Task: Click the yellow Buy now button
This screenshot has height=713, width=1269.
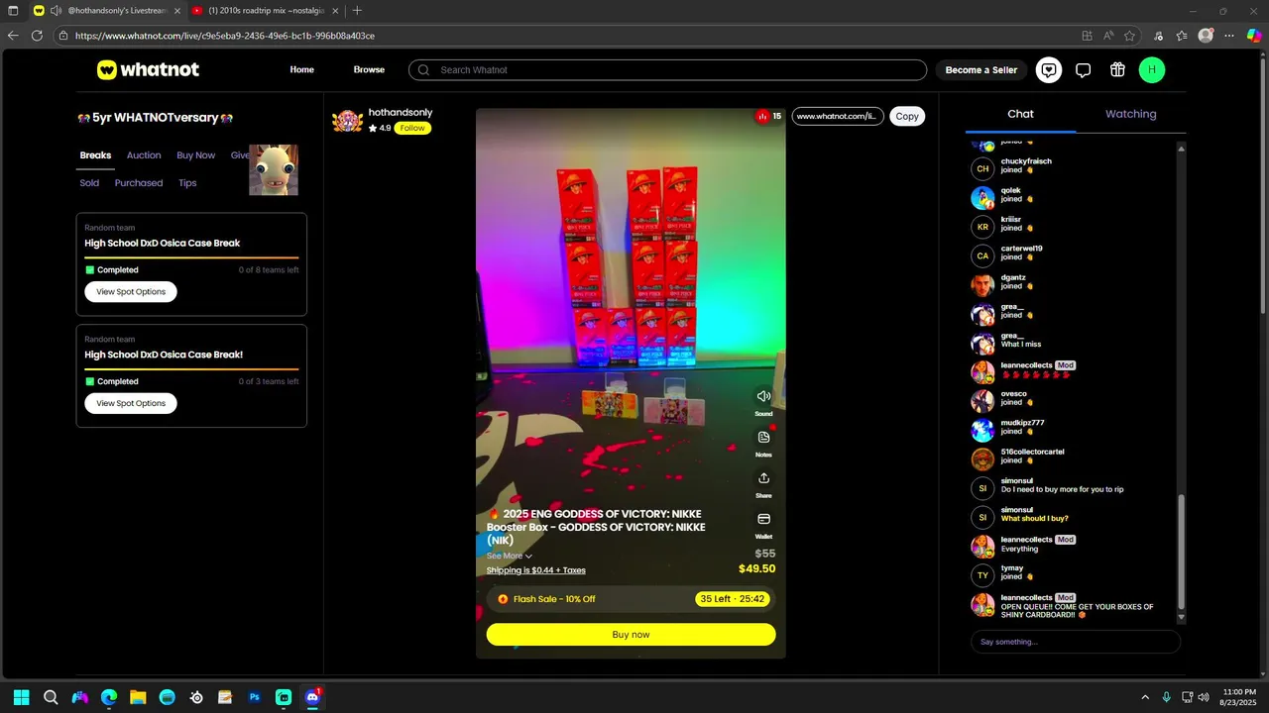Action: pyautogui.click(x=631, y=634)
